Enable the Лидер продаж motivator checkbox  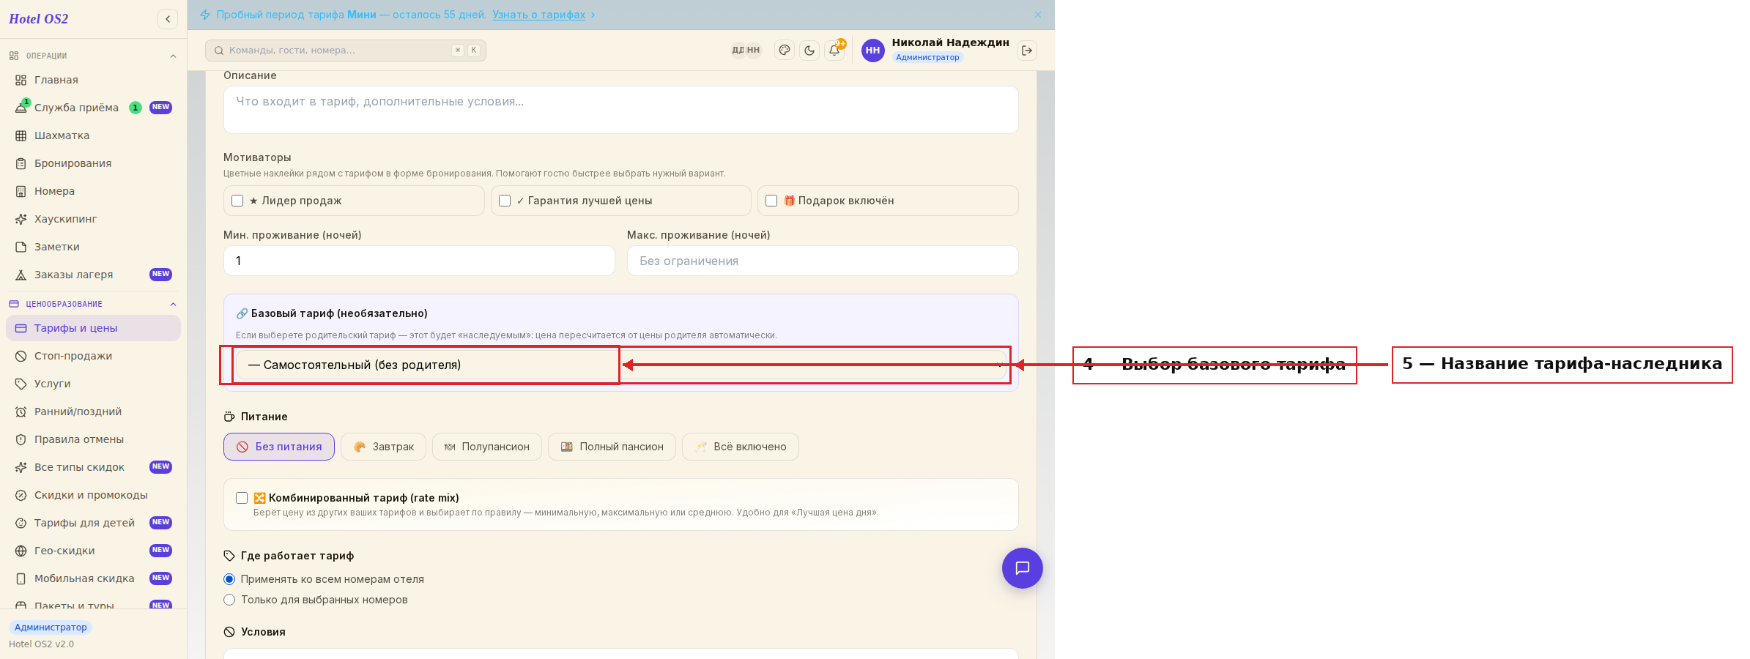(237, 201)
